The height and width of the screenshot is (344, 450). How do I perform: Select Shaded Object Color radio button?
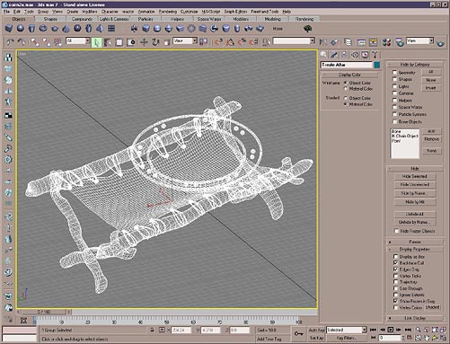345,98
